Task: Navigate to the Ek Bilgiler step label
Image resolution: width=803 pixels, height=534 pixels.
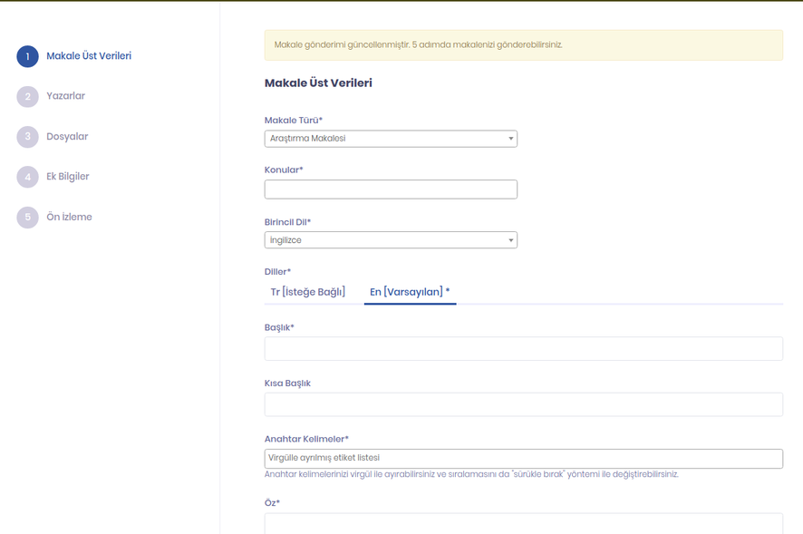Action: (x=68, y=177)
